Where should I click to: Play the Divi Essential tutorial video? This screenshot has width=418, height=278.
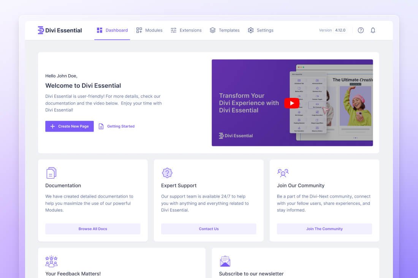[x=291, y=103]
